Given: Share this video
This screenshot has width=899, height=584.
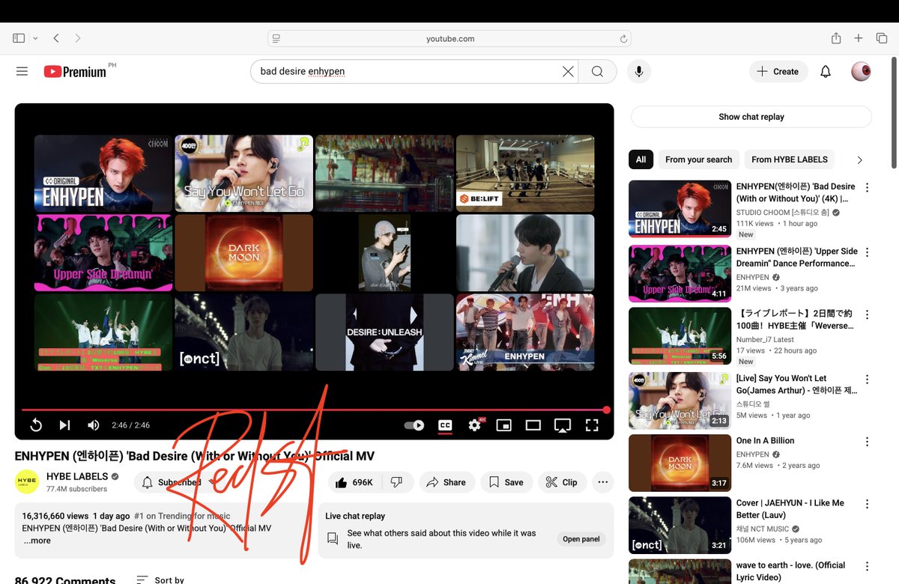Looking at the screenshot, I should point(447,482).
